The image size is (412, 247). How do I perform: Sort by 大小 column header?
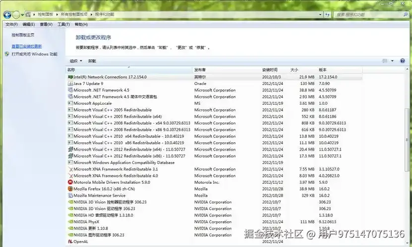coord(303,70)
